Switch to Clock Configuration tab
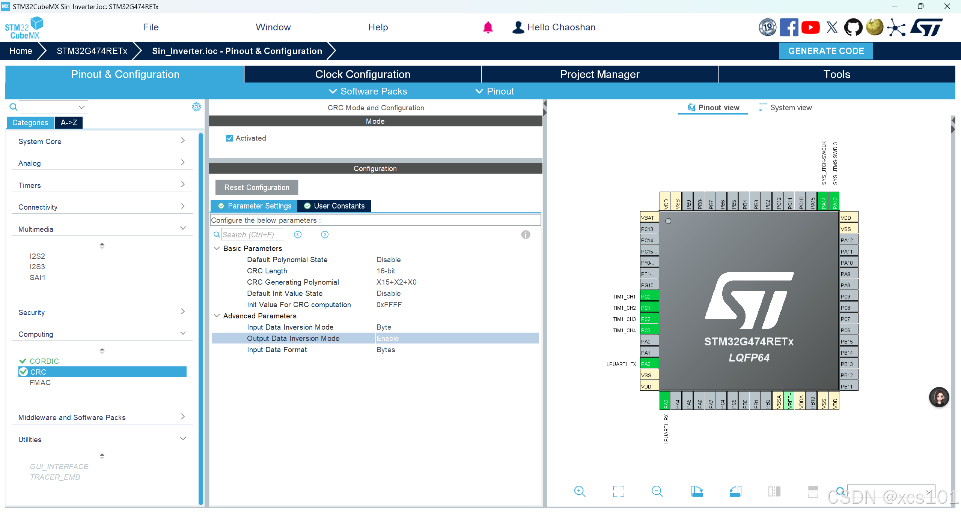The width and height of the screenshot is (961, 513). [362, 74]
